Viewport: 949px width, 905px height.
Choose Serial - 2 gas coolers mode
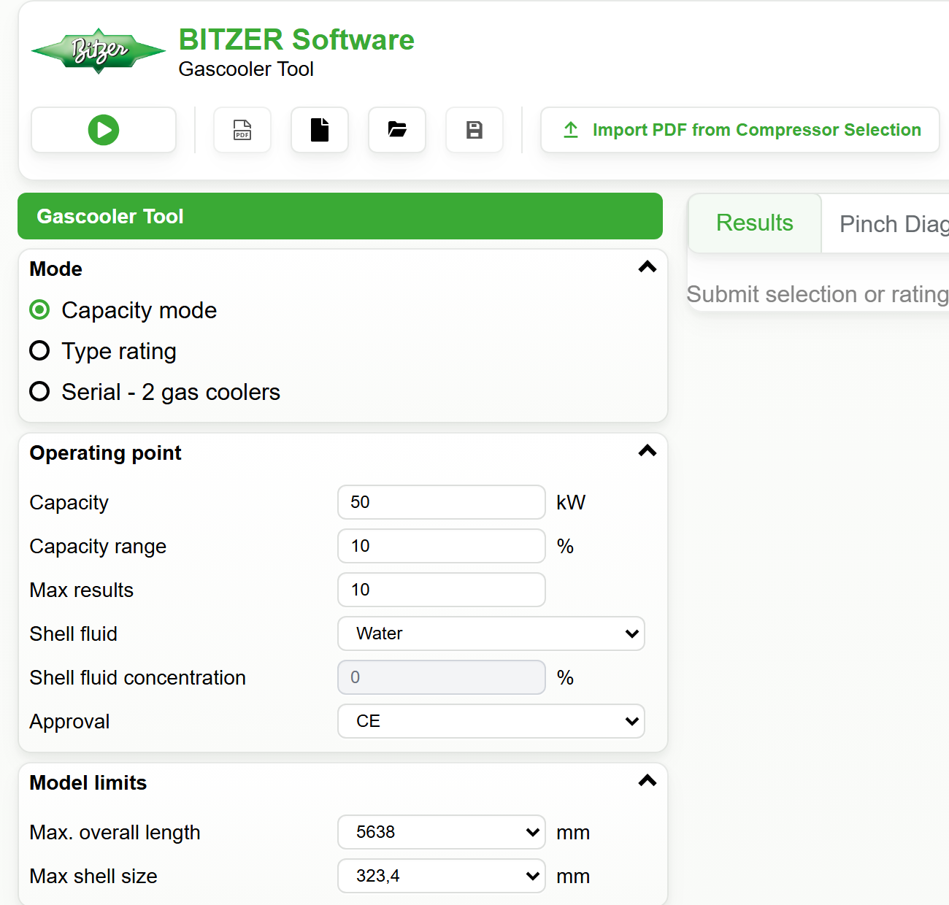(39, 392)
